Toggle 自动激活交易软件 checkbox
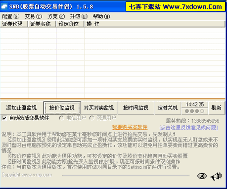 [4, 118]
